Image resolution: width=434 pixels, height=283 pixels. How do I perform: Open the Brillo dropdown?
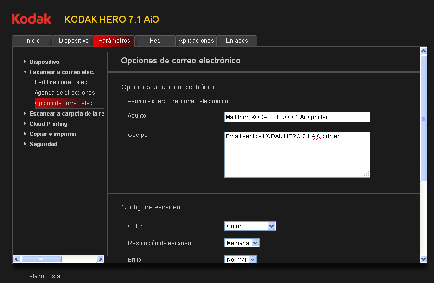coord(240,259)
